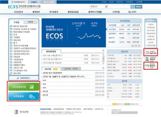The image size is (161, 117).
Task: Open the 통합검색 dropdown arrow
Action: pyautogui.click(x=106, y=7)
